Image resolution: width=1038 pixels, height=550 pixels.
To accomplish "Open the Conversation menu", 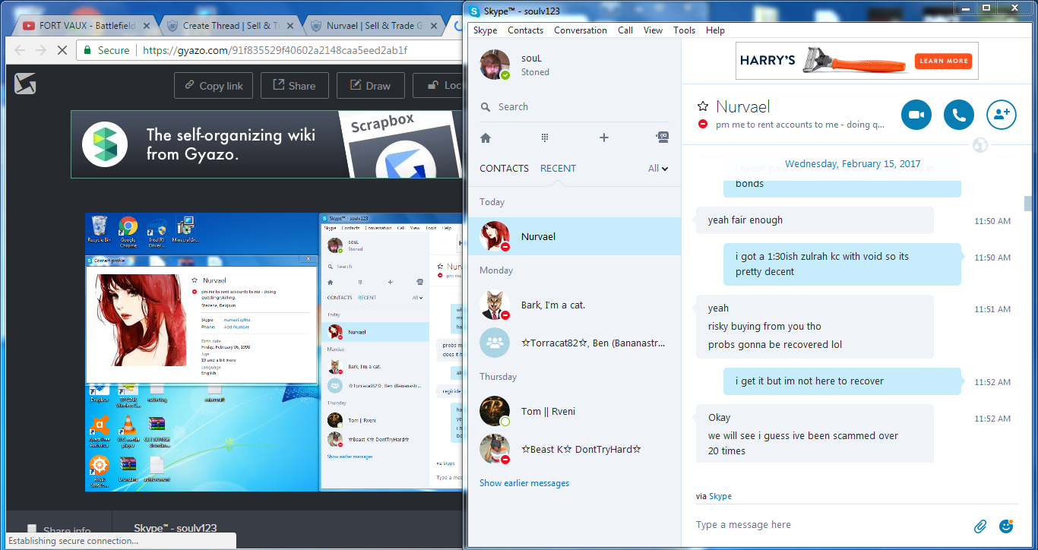I will click(581, 30).
